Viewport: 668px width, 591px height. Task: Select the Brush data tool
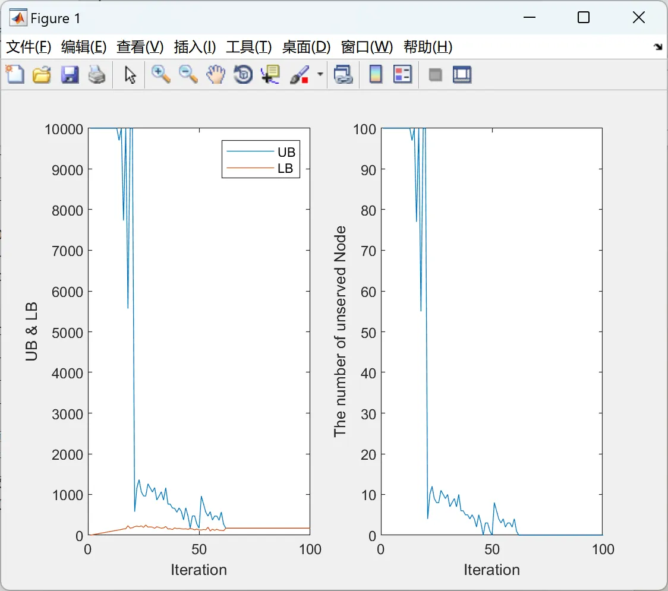pyautogui.click(x=299, y=74)
